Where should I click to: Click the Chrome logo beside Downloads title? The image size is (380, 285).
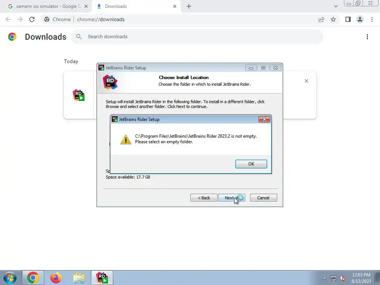click(12, 37)
